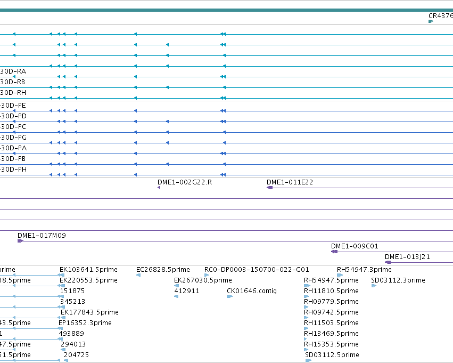Select the DME1-013J21 arrow glyph
453x363 pixels.
coord(388,262)
